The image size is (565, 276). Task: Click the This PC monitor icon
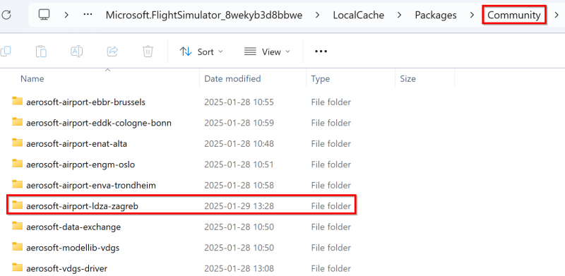pos(44,15)
